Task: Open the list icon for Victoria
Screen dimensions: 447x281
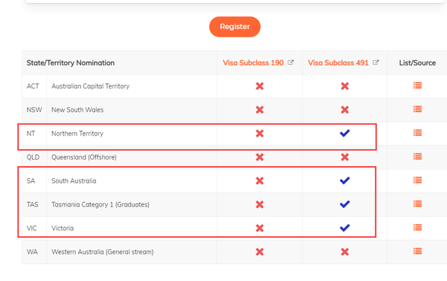Action: [417, 227]
